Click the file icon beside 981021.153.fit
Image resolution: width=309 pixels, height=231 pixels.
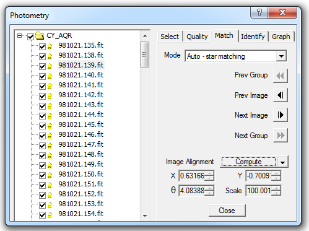(x=50, y=205)
